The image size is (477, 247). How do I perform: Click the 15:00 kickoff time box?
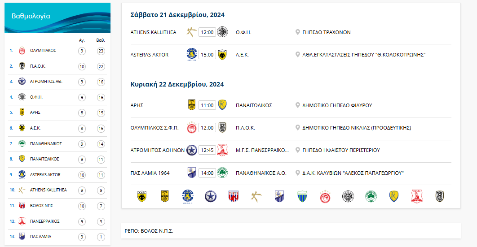click(x=207, y=55)
